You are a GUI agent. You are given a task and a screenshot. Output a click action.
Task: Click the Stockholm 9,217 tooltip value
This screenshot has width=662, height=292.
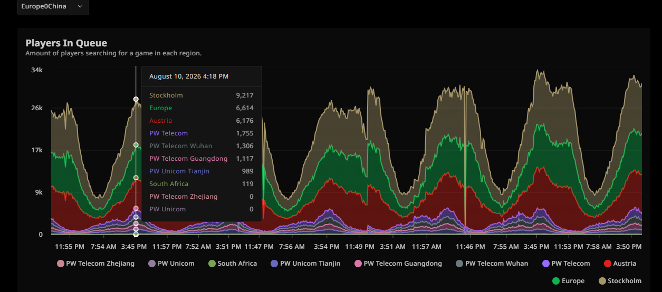point(245,95)
